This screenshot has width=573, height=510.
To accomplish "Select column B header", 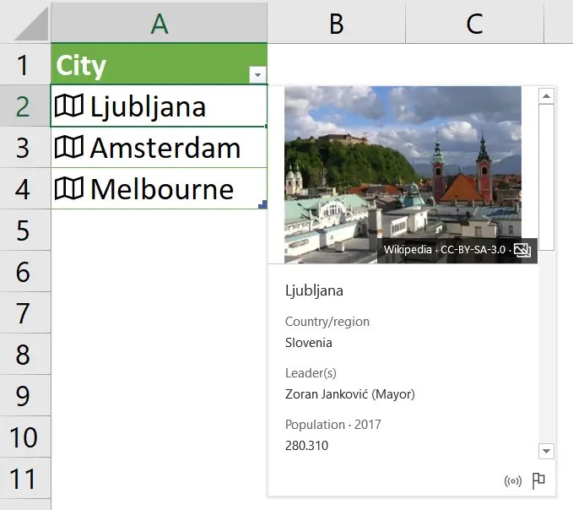I will (x=336, y=23).
